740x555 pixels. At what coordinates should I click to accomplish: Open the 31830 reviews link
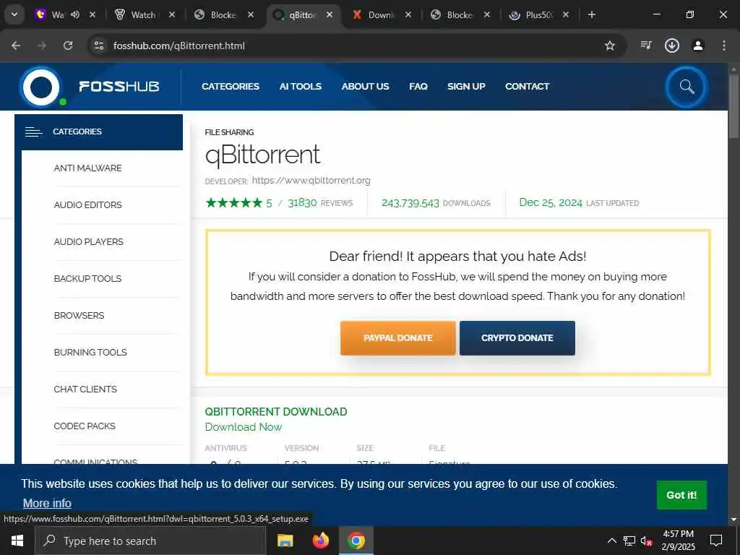coord(320,203)
